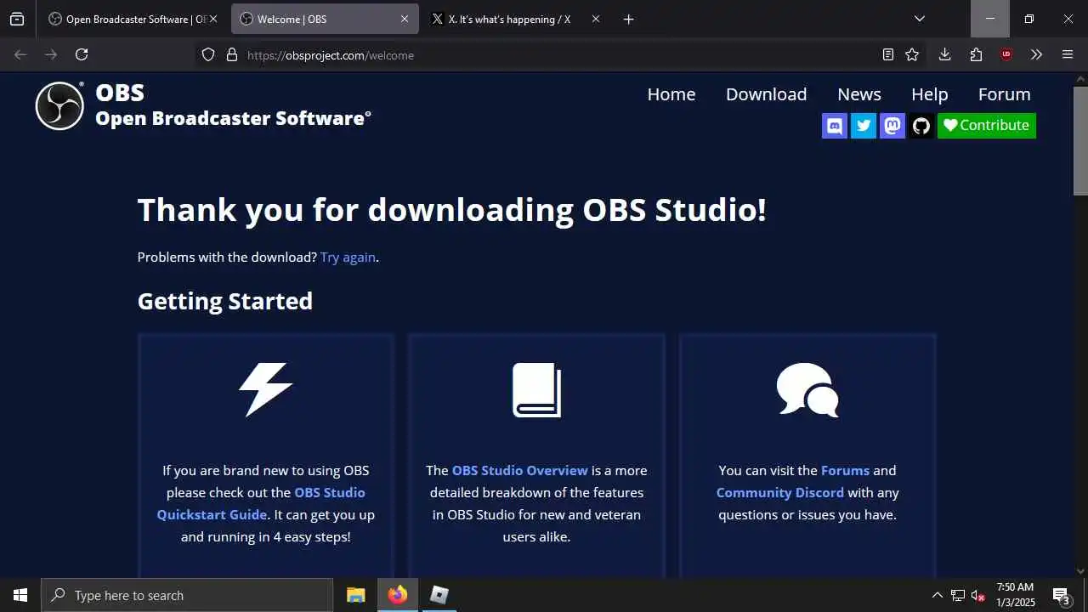Click the scrollbar up arrow

(x=1081, y=78)
